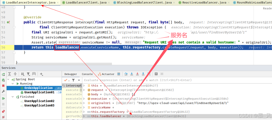Click the green debug bug icon in sidebar
Viewport: 272px width, 120px height.
click(x=3, y=80)
